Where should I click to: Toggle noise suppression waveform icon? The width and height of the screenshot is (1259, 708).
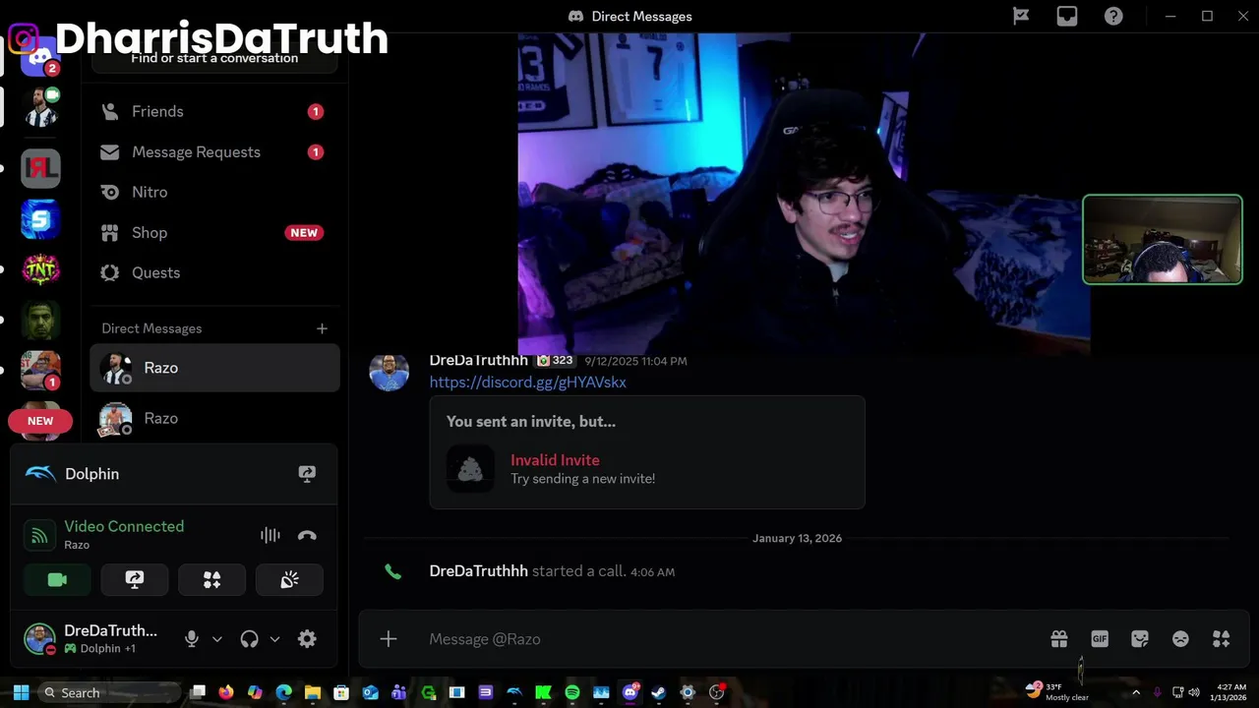(x=270, y=535)
